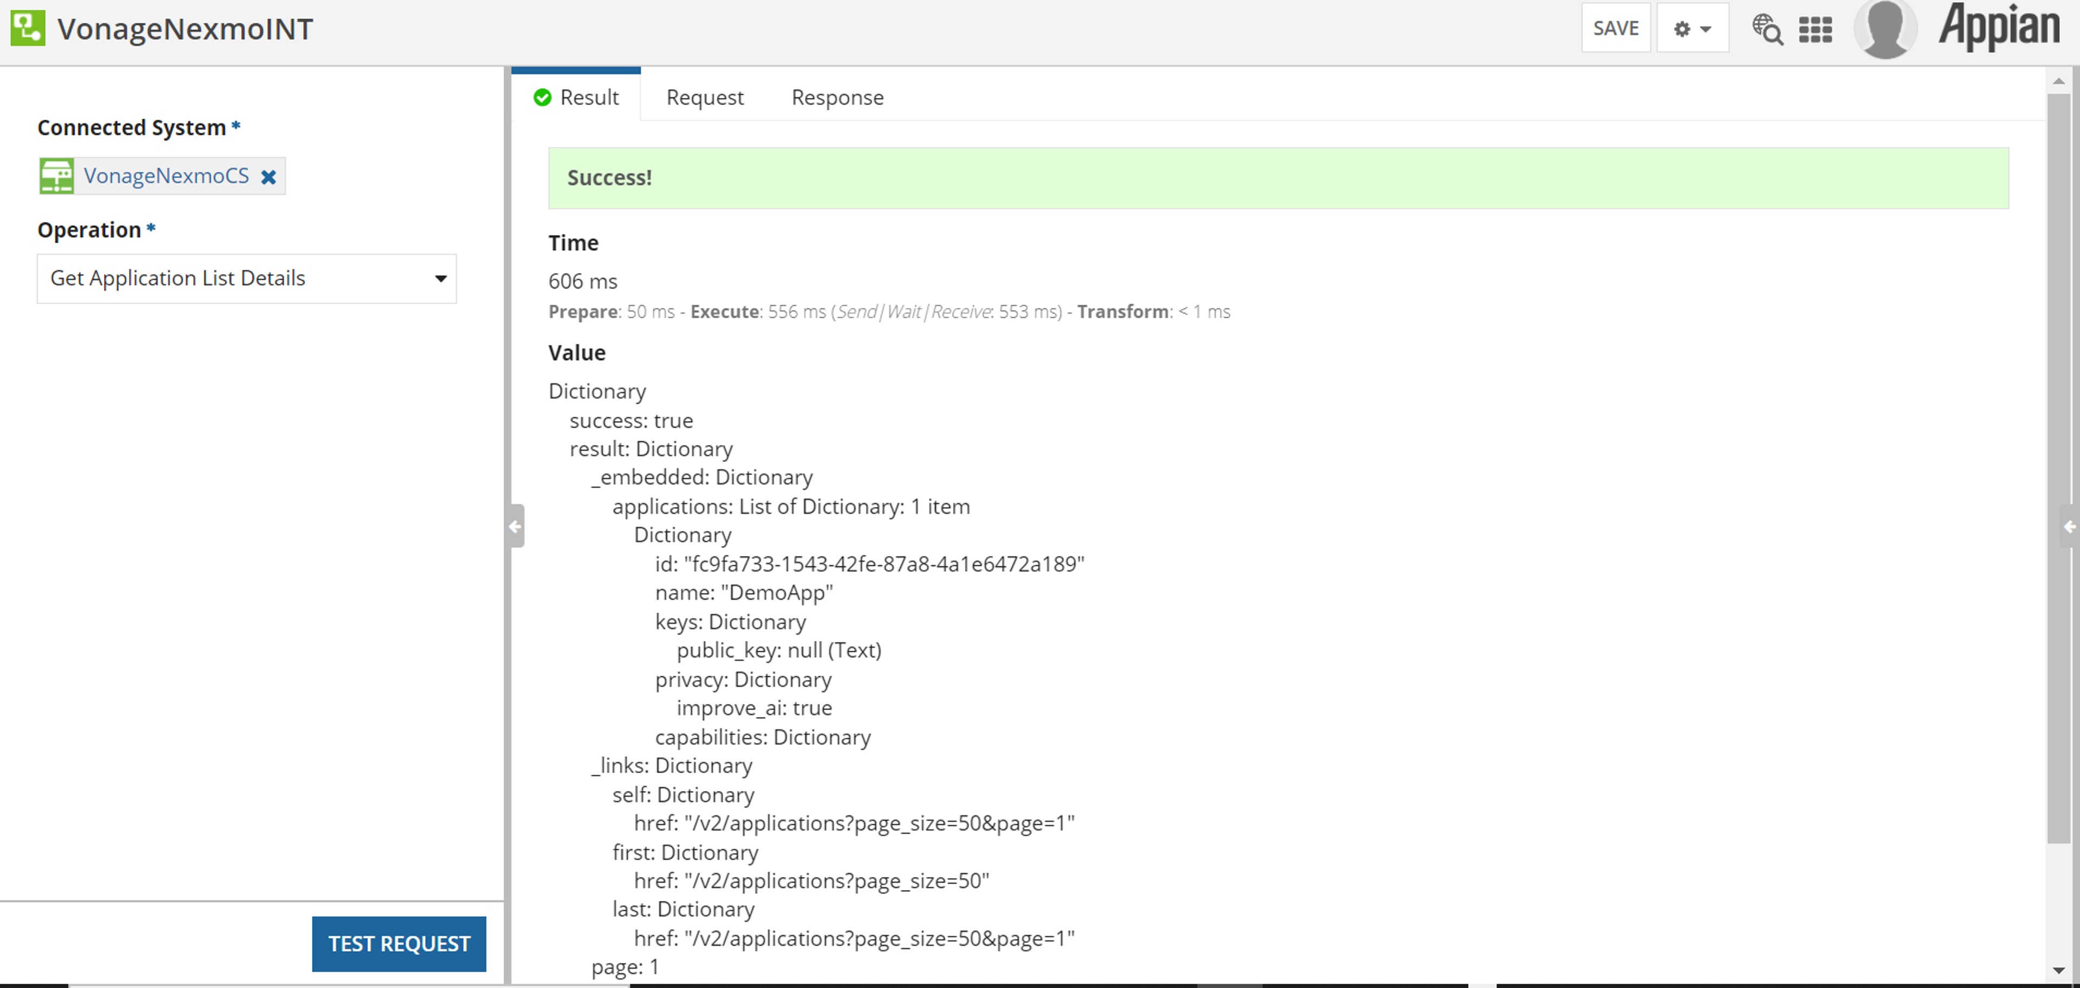Open the VonageNexmoCS connected system link
Screen dimensions: 2080x988
pyautogui.click(x=166, y=176)
